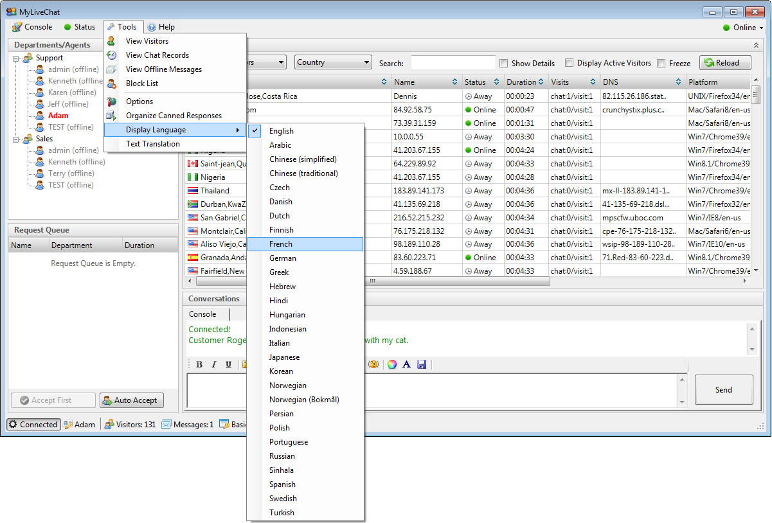Click the font style 'A' icon
This screenshot has height=523, width=772.
[x=406, y=364]
